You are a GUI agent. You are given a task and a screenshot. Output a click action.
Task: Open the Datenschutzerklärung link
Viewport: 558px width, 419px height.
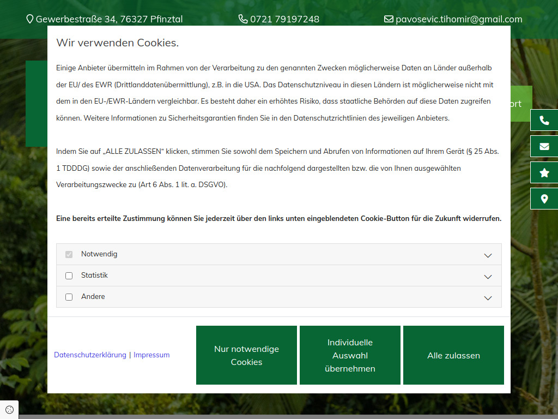(x=89, y=355)
